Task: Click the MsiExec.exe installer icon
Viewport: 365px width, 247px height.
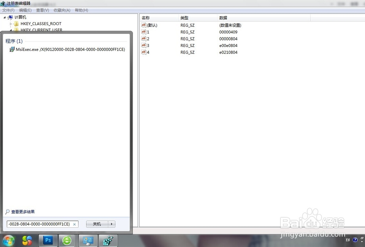Action: click(x=12, y=49)
